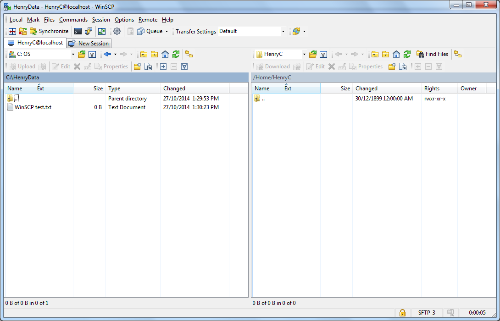
Task: Expand the globe icon dropdown arrow
Action: (x=304, y=31)
